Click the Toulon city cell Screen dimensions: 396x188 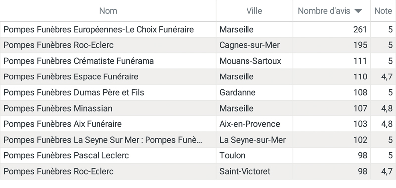point(254,155)
